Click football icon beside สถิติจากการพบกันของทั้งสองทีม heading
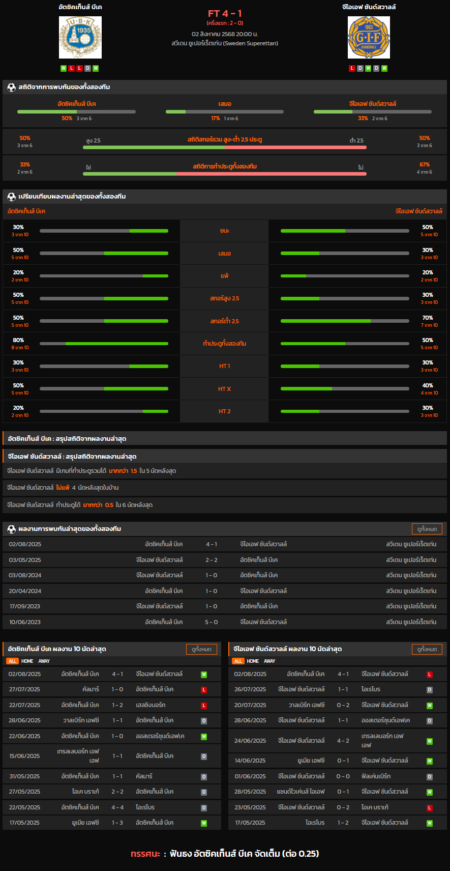Viewport: 450px width, 871px height. tap(12, 87)
